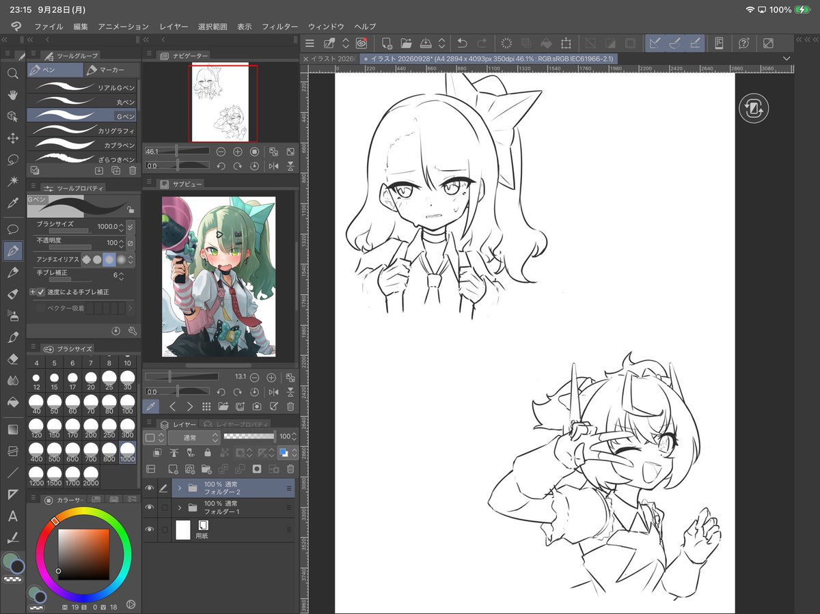Switch to the マーカー sub tool tab

pos(111,70)
